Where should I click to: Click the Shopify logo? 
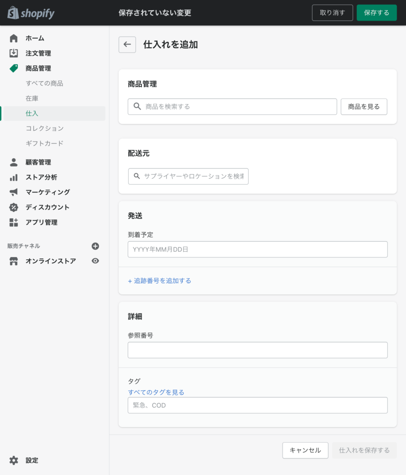31,13
